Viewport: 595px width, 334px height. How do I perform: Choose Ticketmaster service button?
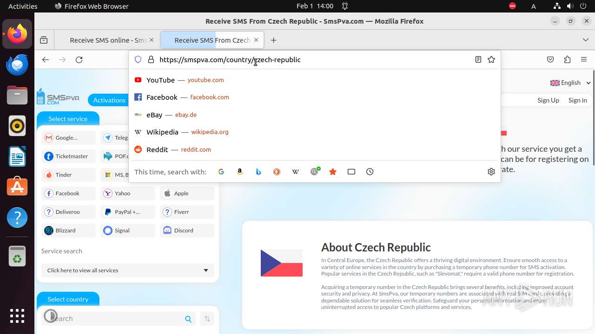pos(68,156)
